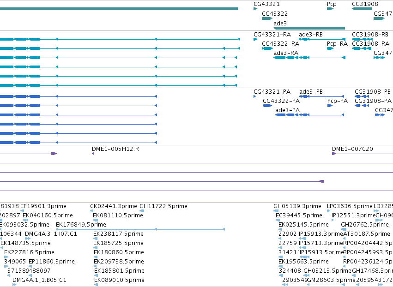This screenshot has width=393, height=287.
Task: Select the CG31908-PB protein label
Action: [372, 92]
